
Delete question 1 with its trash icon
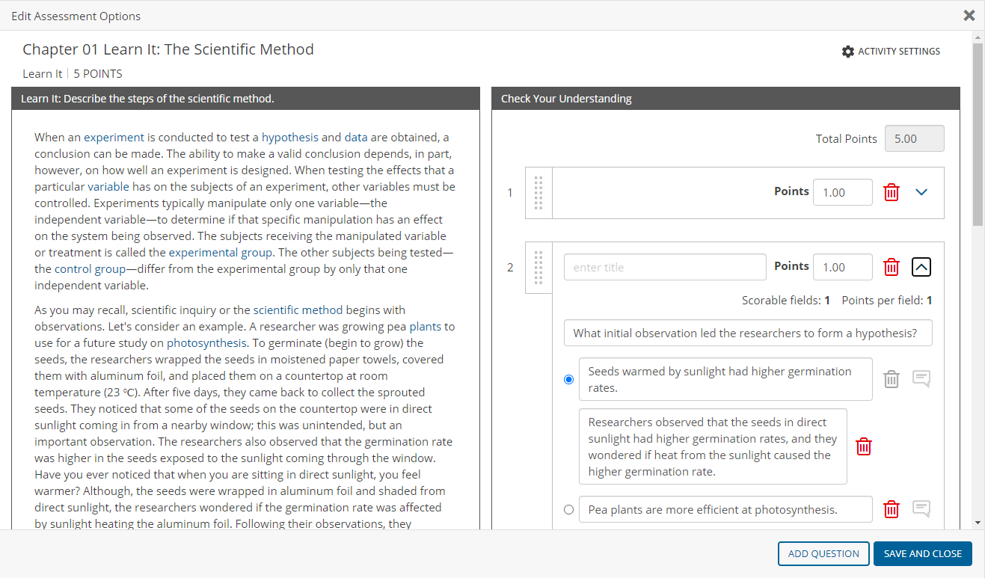pyautogui.click(x=891, y=192)
